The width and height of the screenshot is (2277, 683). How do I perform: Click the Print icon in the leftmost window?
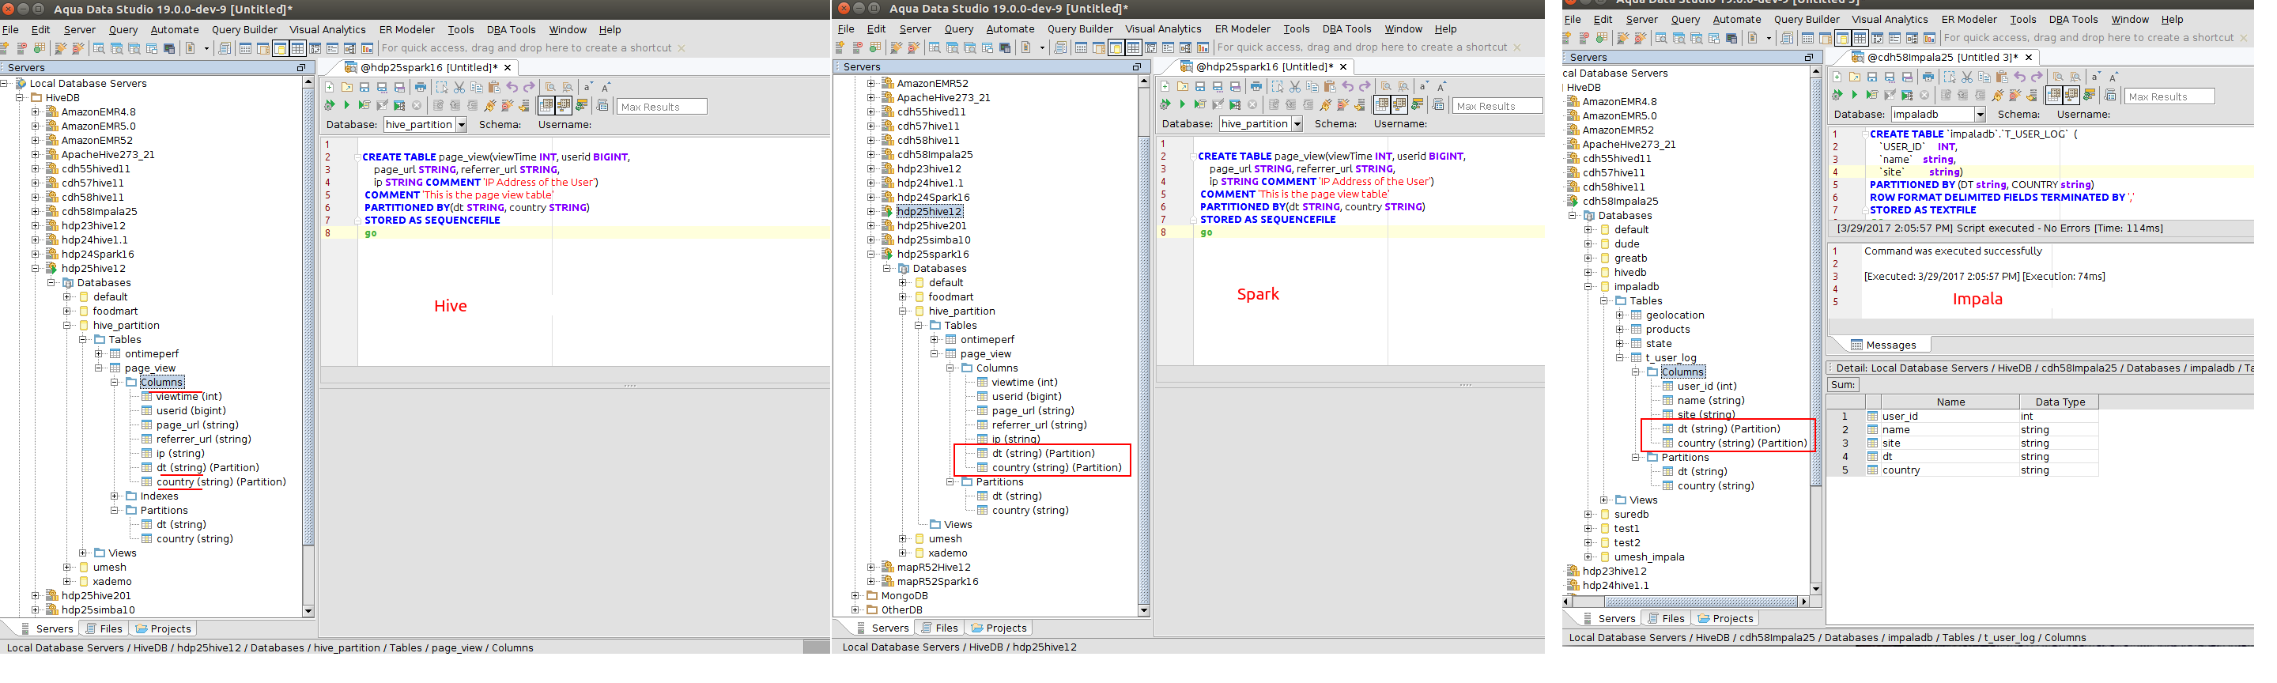pos(421,88)
